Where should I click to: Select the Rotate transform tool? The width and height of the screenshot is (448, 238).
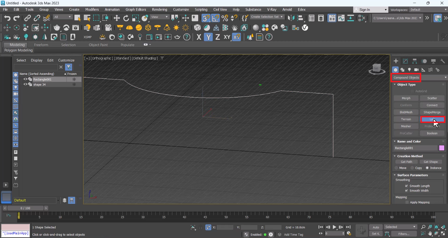click(x=126, y=18)
